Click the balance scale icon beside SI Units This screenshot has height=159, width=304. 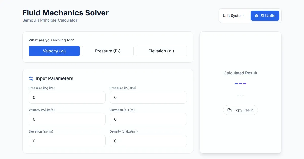[x=257, y=16]
